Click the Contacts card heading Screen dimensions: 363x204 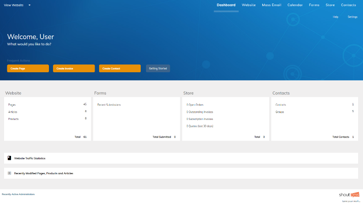(281, 93)
